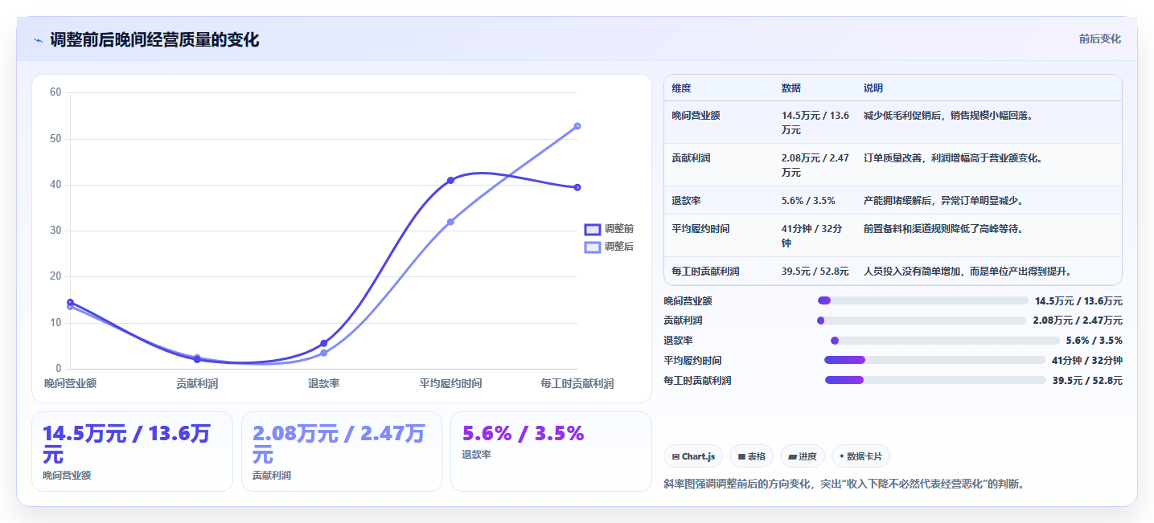Click note 产能拥堵缓解后，异常订单明显减少。
The width and height of the screenshot is (1154, 523).
click(x=943, y=201)
